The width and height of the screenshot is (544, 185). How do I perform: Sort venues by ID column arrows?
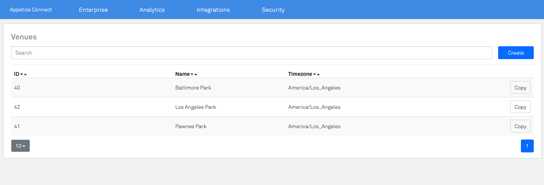(23, 74)
